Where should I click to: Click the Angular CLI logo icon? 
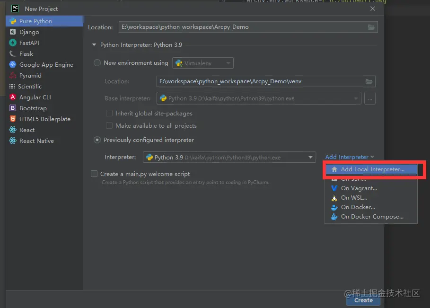[13, 97]
